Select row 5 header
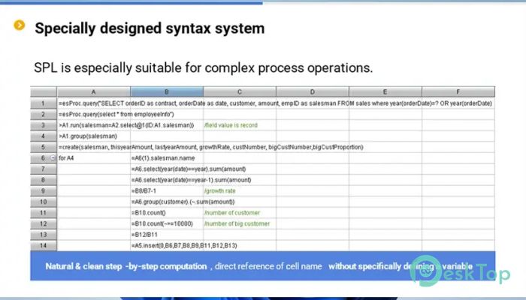This screenshot has width=526, height=300. [44, 147]
